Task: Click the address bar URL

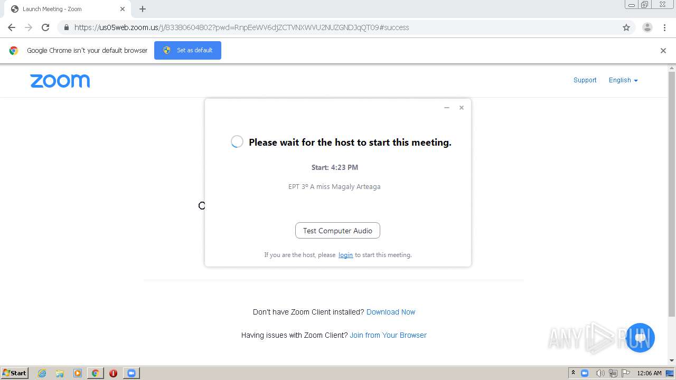Action: [241, 27]
